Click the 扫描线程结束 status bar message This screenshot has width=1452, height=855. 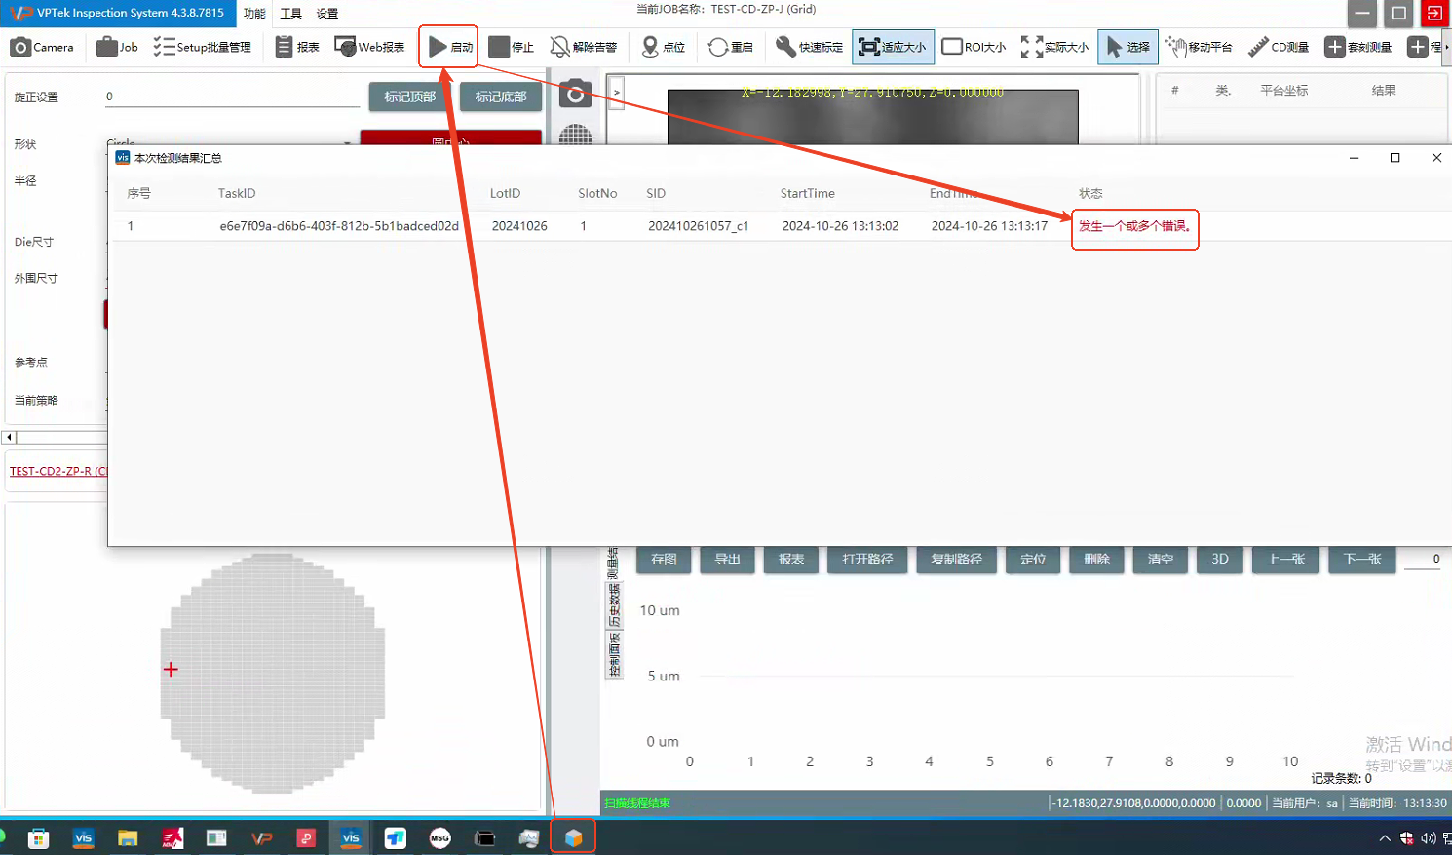click(637, 803)
